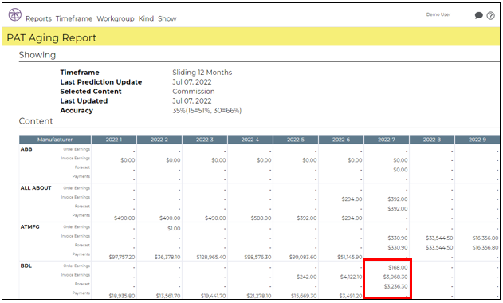Image resolution: width=503 pixels, height=303 pixels.
Task: Click the 2022-5 column header
Action: (296, 140)
